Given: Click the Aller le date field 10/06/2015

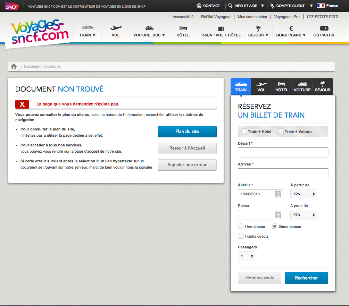Looking at the screenshot, I should (x=260, y=194).
